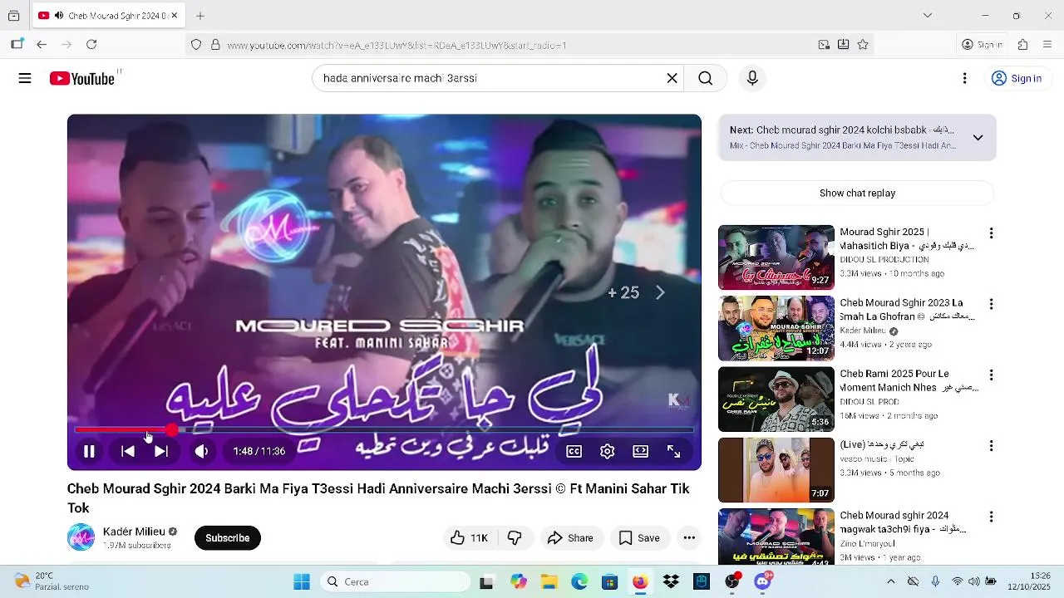1064x598 pixels.
Task: Open the 7:07 Live video thumbnail
Action: pyautogui.click(x=776, y=470)
